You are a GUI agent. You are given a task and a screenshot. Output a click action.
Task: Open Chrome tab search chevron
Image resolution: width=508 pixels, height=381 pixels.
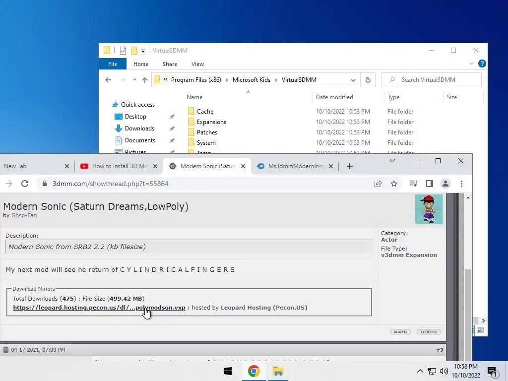point(392,161)
